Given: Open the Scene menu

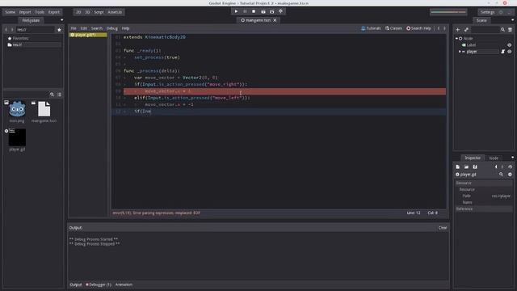Looking at the screenshot, I should point(10,12).
